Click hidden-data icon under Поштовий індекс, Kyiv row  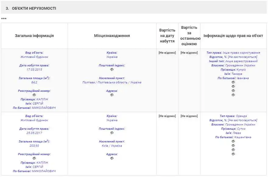click(112, 133)
